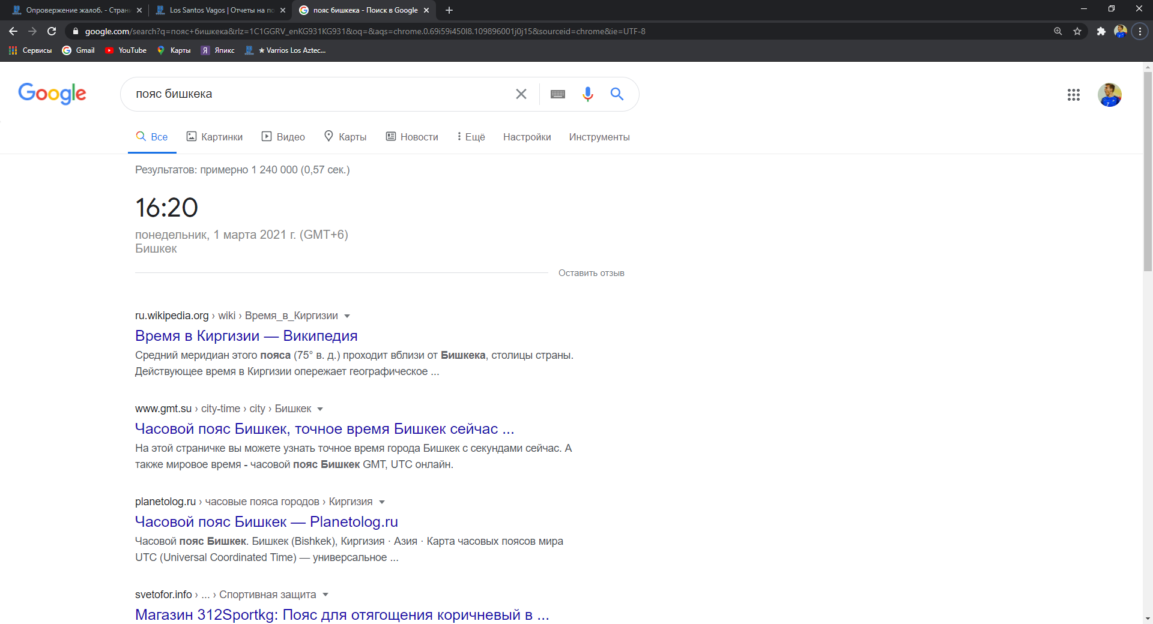The image size is (1153, 624).
Task: Select the Карты results tab
Action: (x=345, y=137)
